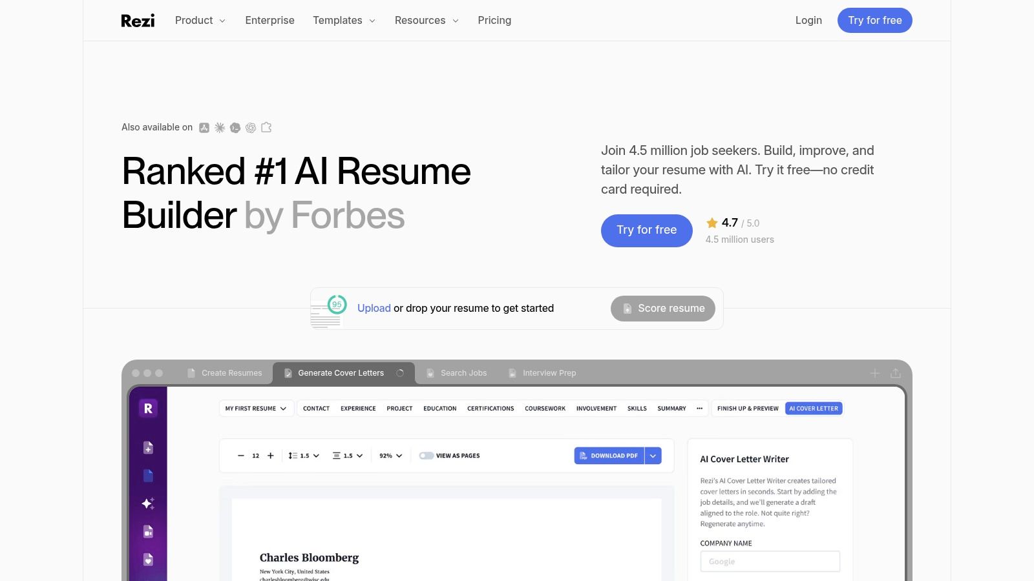Viewport: 1034px width, 581px height.
Task: Switch to Search Jobs tab
Action: click(x=457, y=373)
